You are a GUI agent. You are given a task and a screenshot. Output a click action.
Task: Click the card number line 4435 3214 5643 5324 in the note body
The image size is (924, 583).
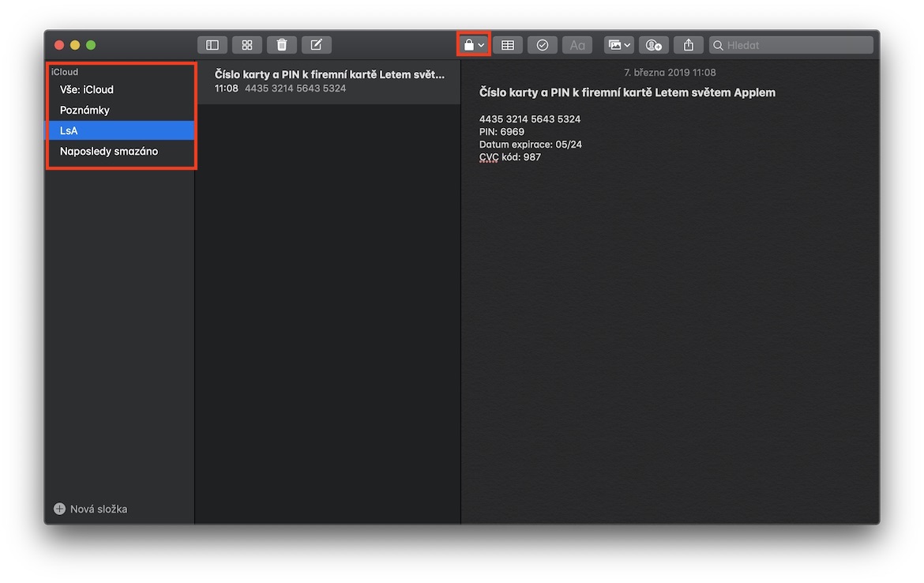[x=530, y=119]
